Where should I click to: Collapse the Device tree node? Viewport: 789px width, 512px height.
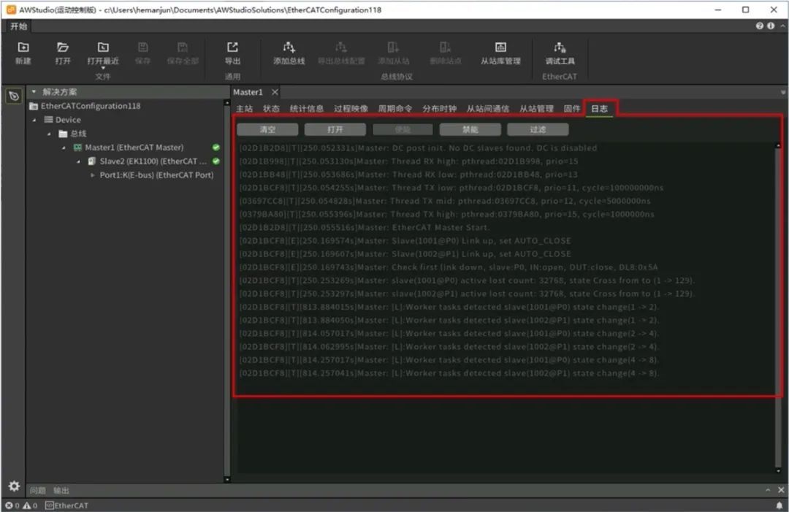(x=34, y=120)
